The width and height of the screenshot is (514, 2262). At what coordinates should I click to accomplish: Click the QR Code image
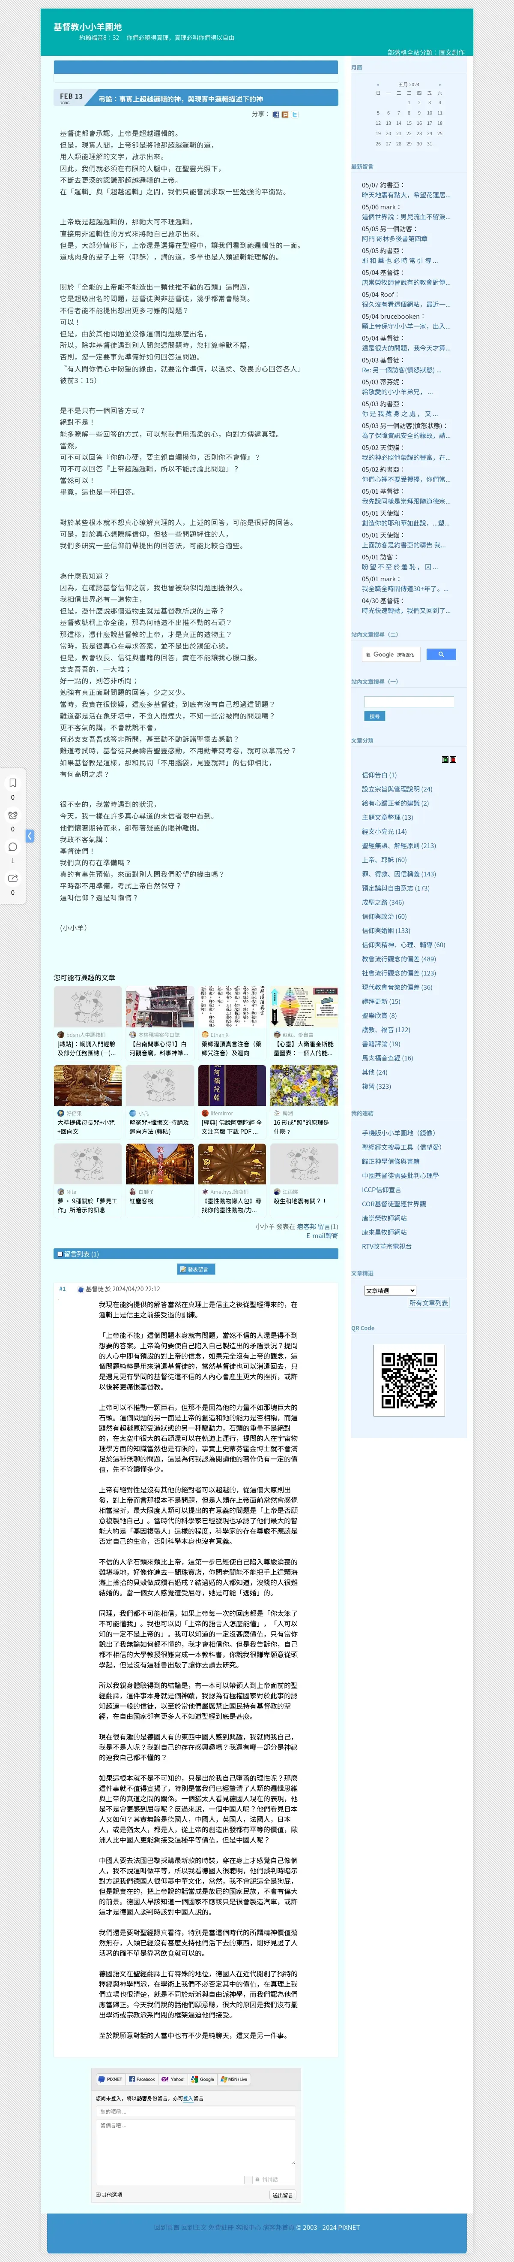coord(409,1380)
